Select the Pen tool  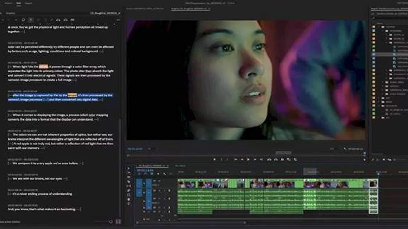point(129,190)
